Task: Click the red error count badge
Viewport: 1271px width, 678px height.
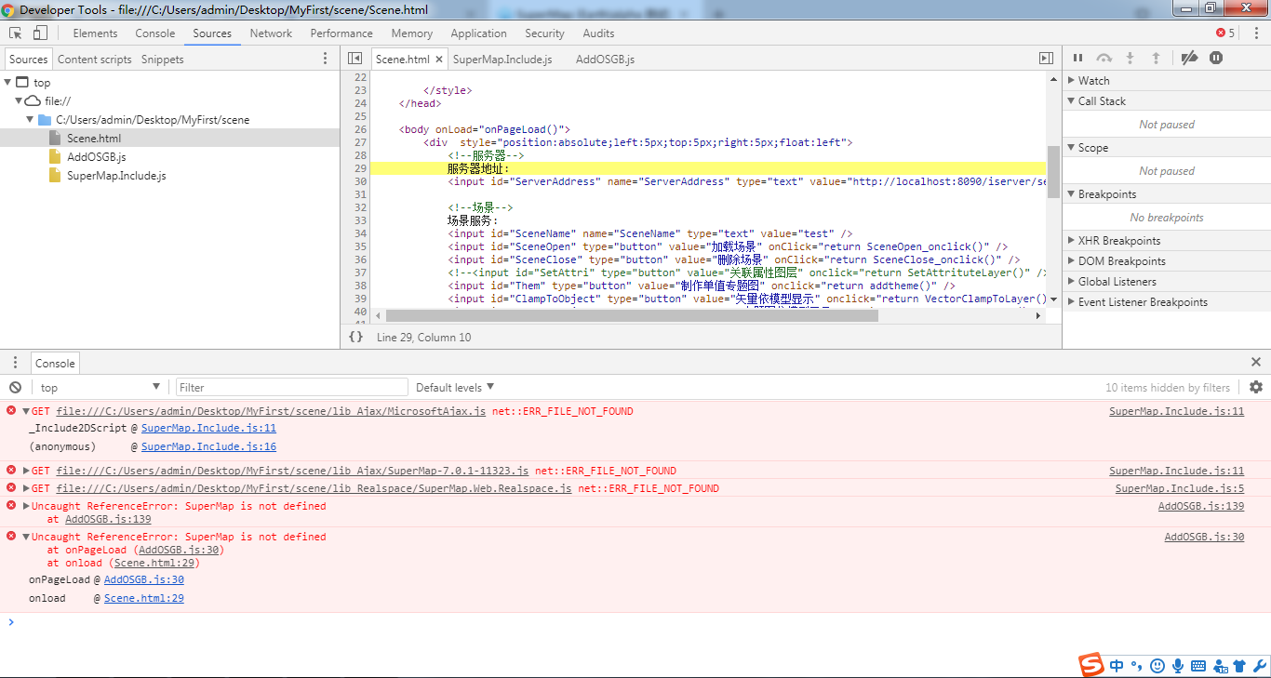Action: click(1225, 33)
